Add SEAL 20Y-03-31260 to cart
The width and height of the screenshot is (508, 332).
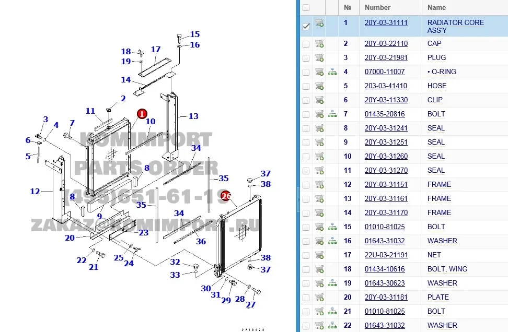click(x=319, y=156)
